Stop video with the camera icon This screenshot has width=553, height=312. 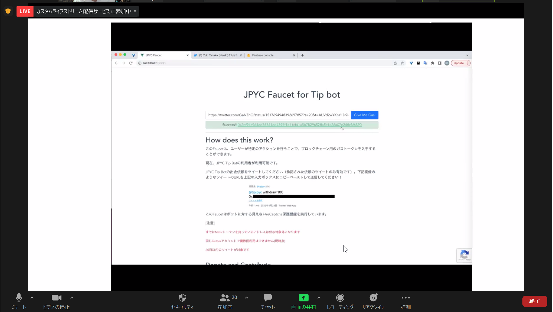point(56,298)
